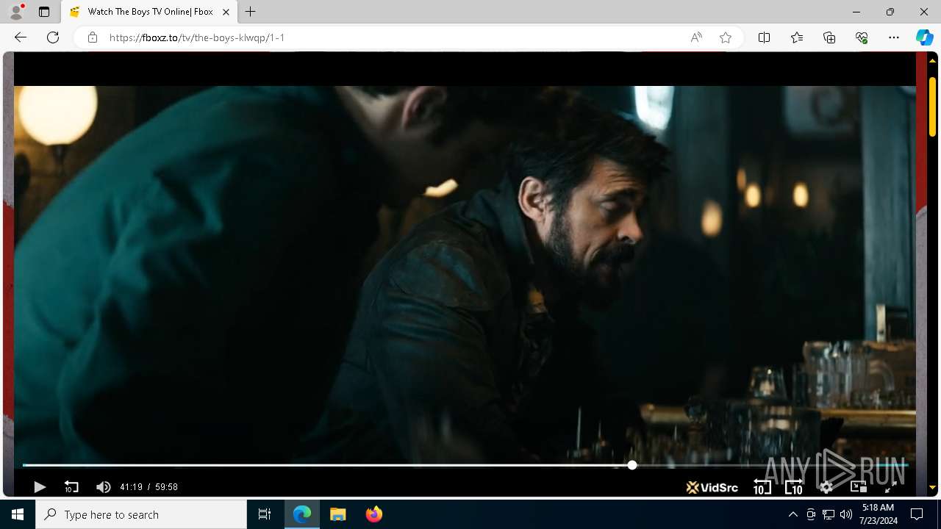Select the Watch The Boys TV tab
The width and height of the screenshot is (941, 529).
tap(149, 12)
